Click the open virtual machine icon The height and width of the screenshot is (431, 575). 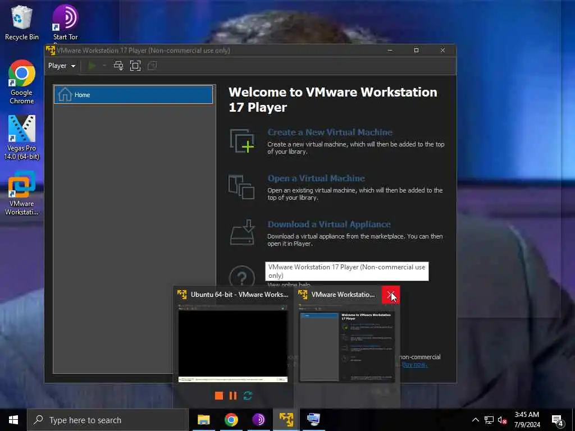tap(241, 187)
